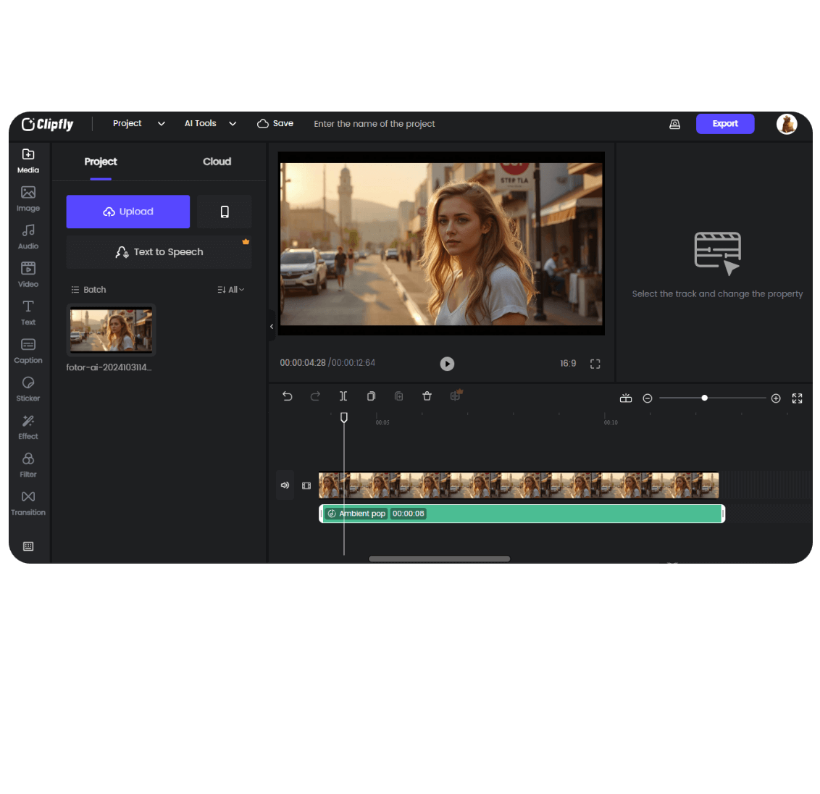Image resolution: width=820 pixels, height=794 pixels.
Task: Click the Export button
Action: click(x=724, y=123)
